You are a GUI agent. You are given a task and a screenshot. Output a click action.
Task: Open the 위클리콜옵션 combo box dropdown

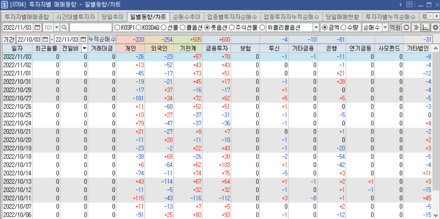pyautogui.click(x=316, y=27)
